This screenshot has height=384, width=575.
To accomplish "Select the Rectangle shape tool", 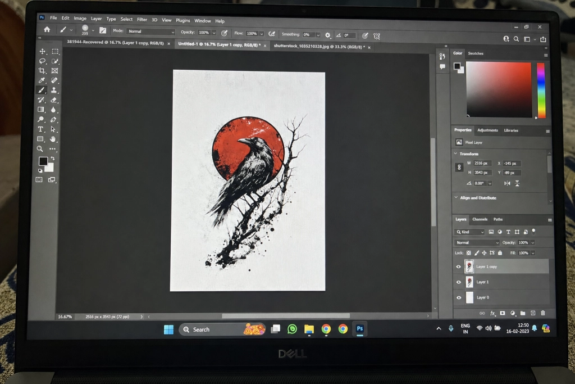I will (40, 139).
